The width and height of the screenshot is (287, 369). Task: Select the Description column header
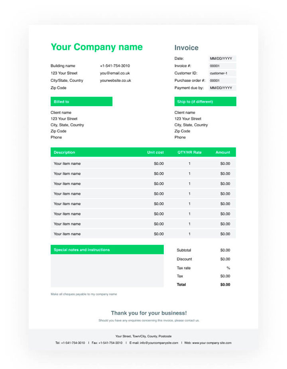click(65, 152)
